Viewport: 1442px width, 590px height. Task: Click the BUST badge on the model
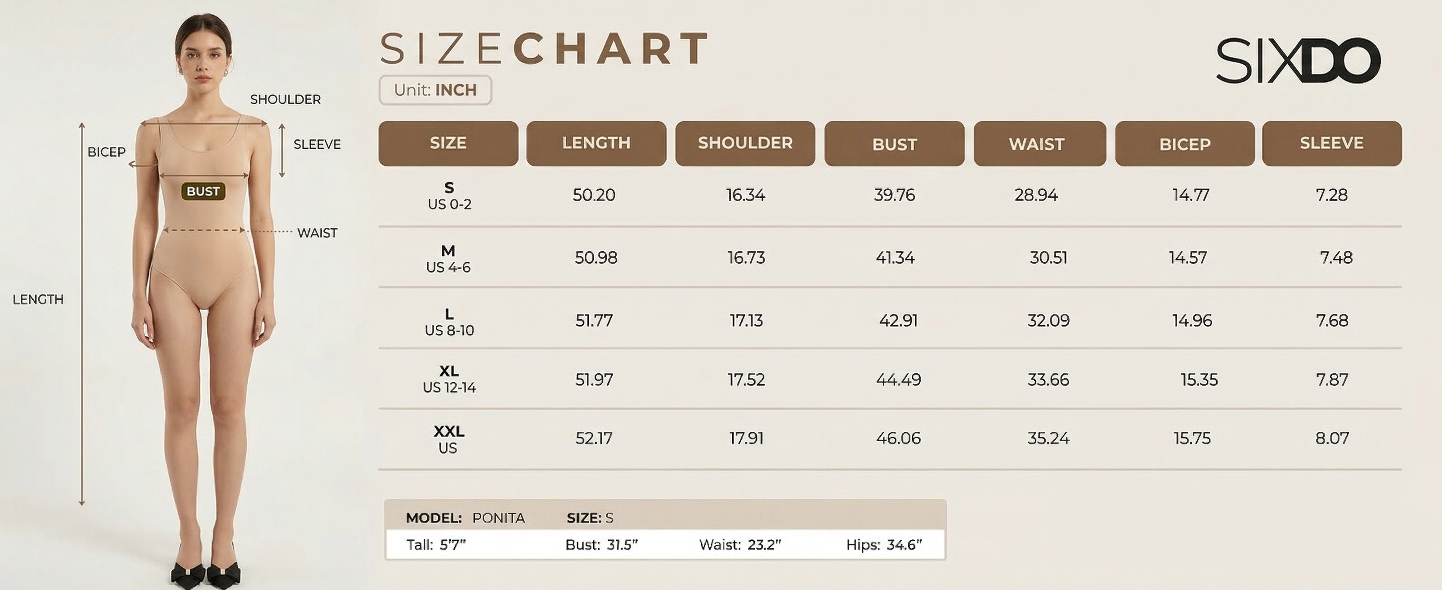203,192
